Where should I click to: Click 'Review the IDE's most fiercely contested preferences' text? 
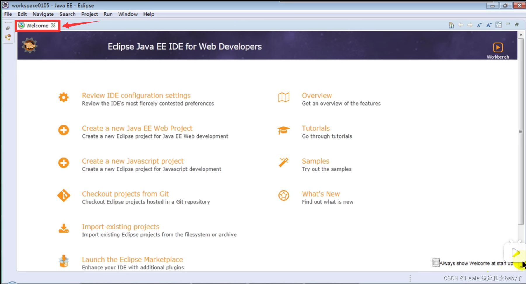click(148, 103)
